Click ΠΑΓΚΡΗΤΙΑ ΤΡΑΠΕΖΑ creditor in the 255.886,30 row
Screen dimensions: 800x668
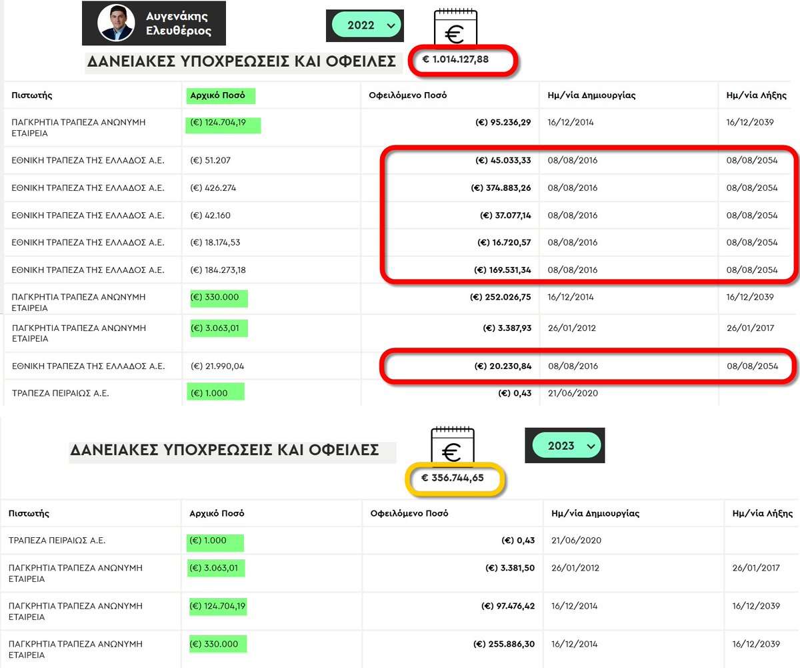click(76, 650)
